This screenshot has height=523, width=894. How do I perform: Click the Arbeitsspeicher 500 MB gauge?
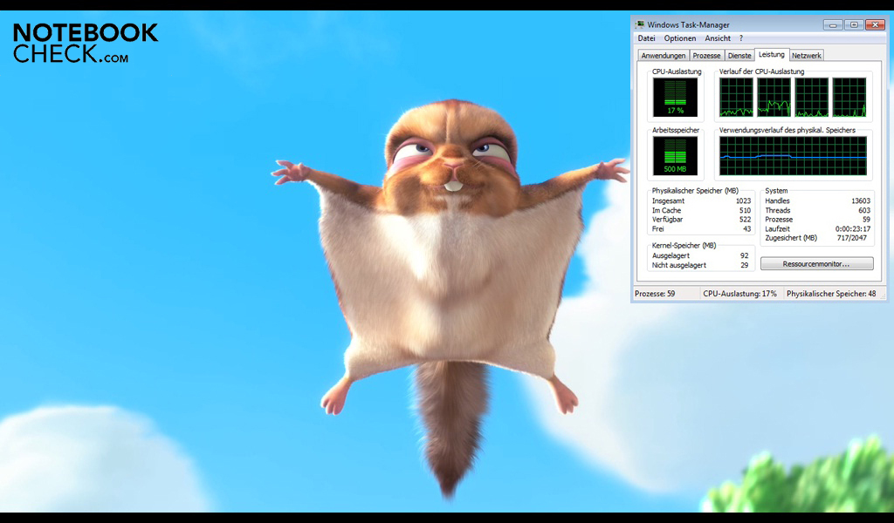[x=675, y=156]
